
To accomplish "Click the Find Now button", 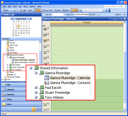I will click(x=92, y=15).
